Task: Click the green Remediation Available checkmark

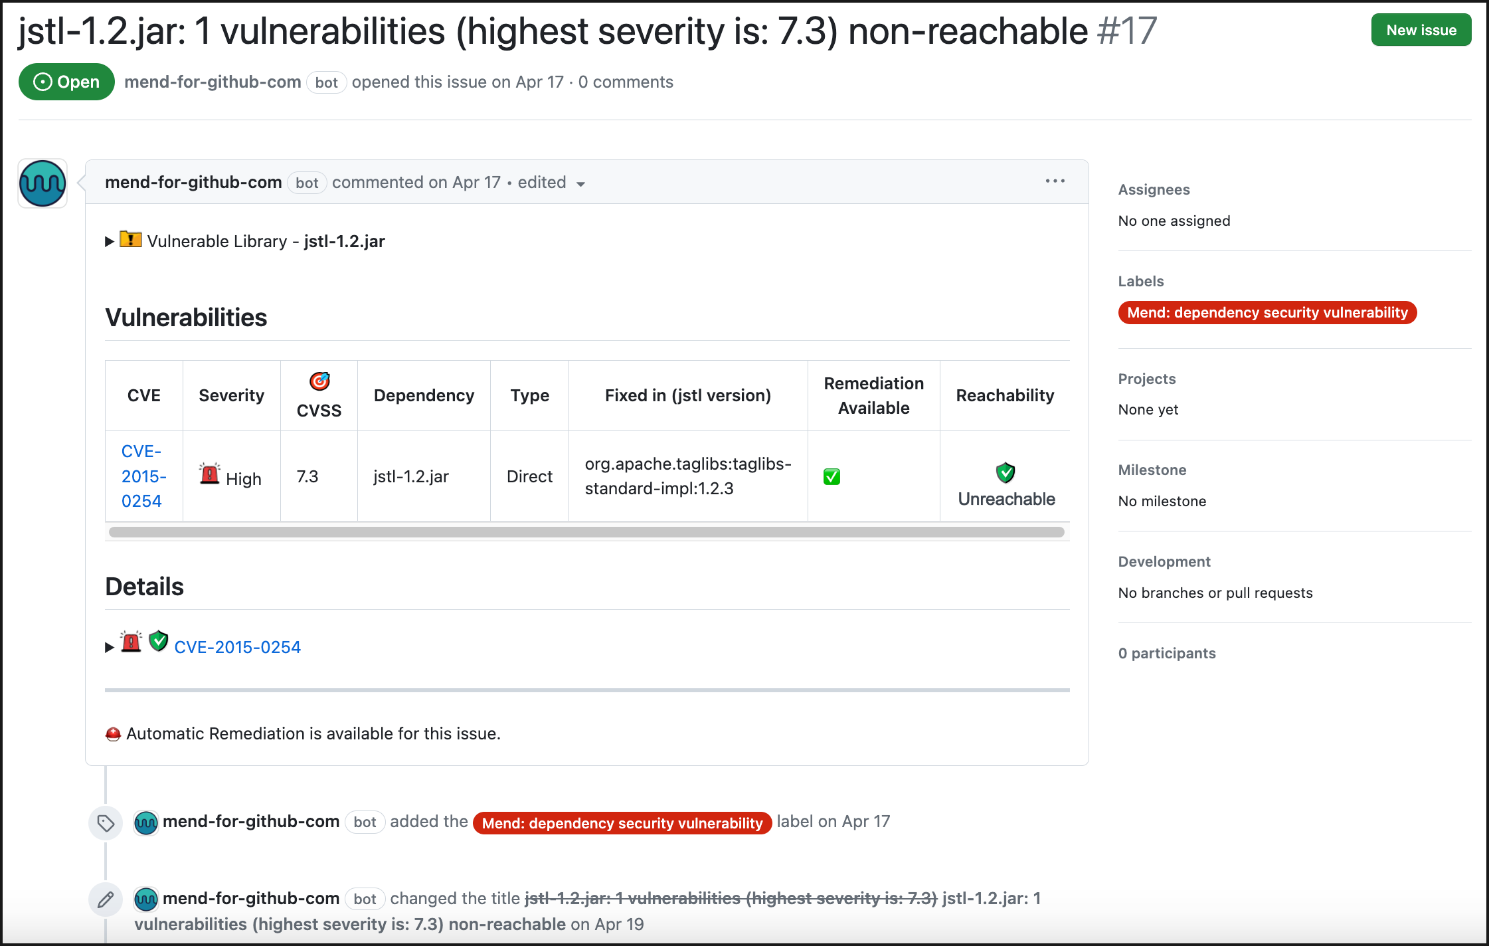Action: pos(832,476)
